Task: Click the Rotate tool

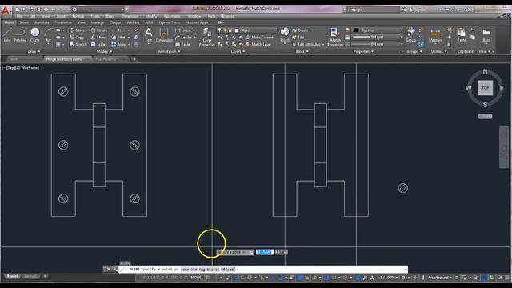Action: click(x=99, y=30)
